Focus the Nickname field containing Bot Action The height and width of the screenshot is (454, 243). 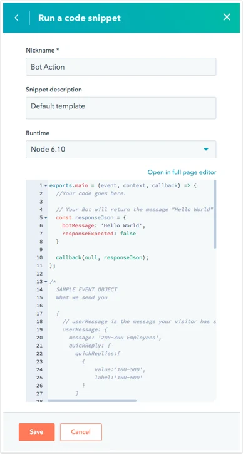point(121,66)
